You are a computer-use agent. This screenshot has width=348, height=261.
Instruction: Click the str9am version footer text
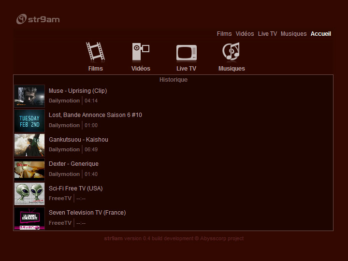[x=174, y=239]
